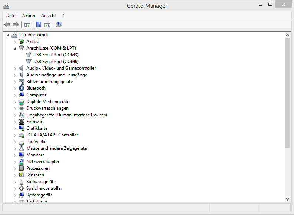
Task: Open the Aktion menu
Action: [29, 16]
